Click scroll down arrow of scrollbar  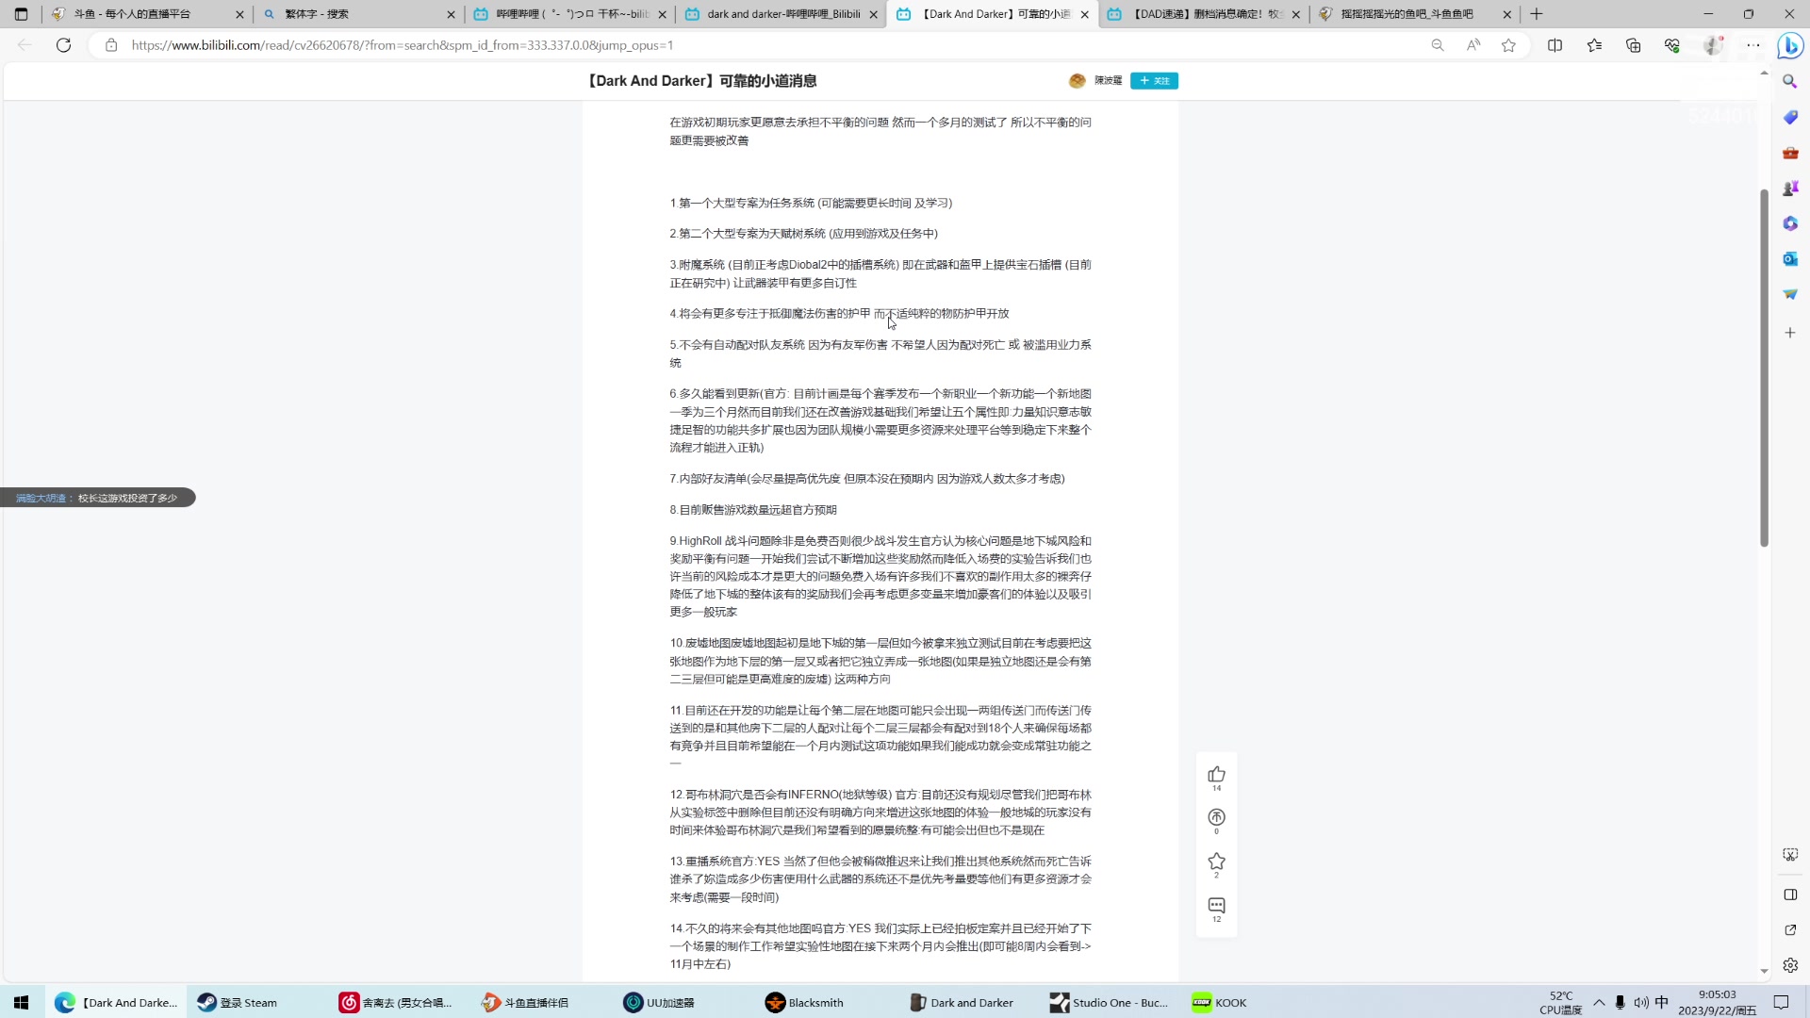(x=1764, y=972)
